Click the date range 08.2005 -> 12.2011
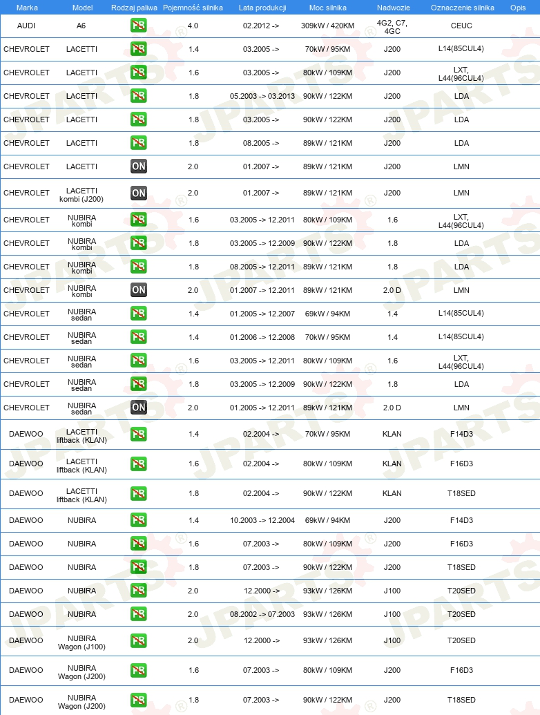The width and height of the screenshot is (540, 715). point(262,267)
